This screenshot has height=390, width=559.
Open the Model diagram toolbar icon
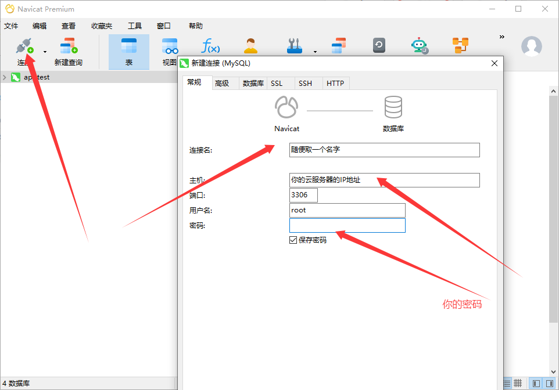point(460,46)
